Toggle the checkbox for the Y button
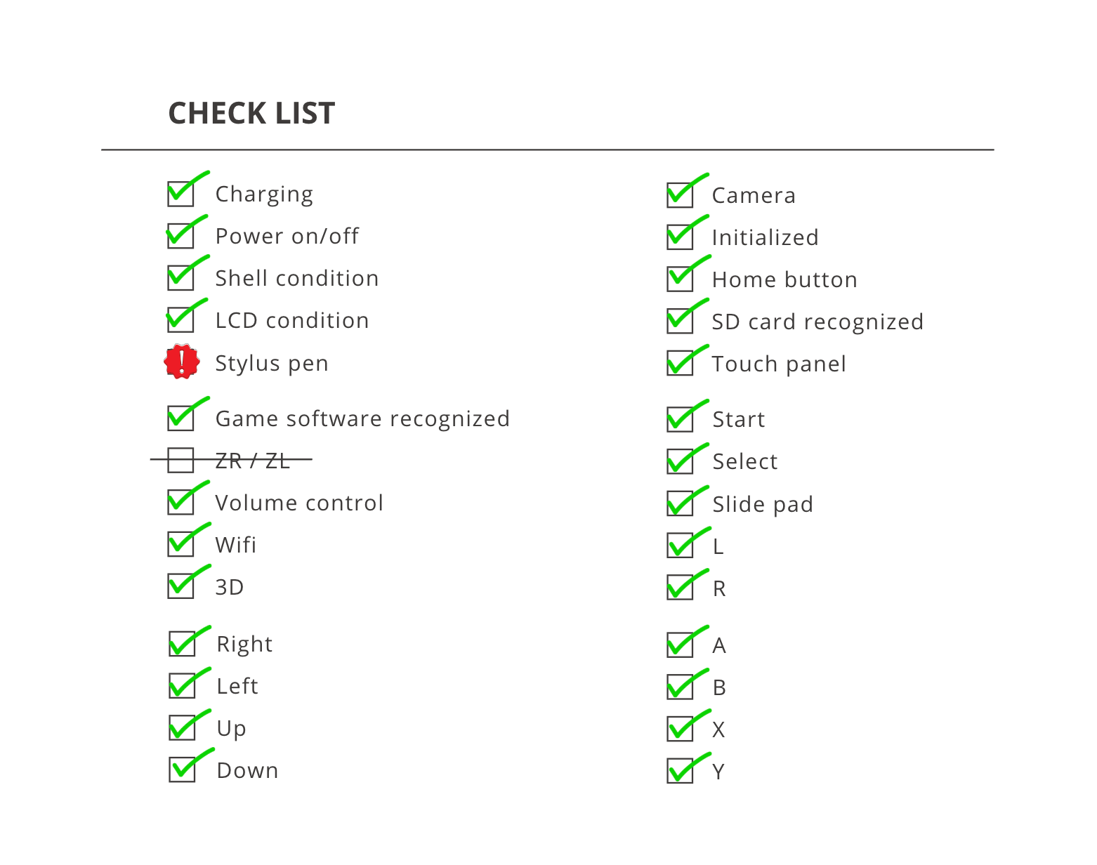The width and height of the screenshot is (1097, 865). [680, 771]
